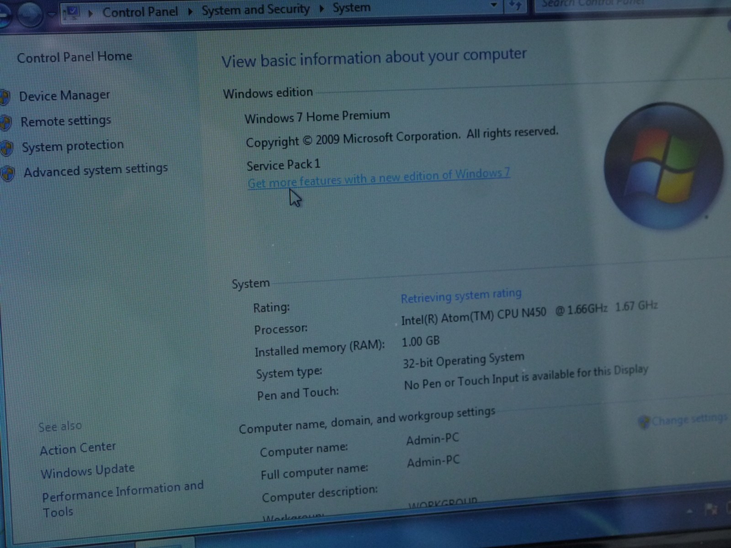Click the Action Center flag tray icon

pyautogui.click(x=711, y=509)
